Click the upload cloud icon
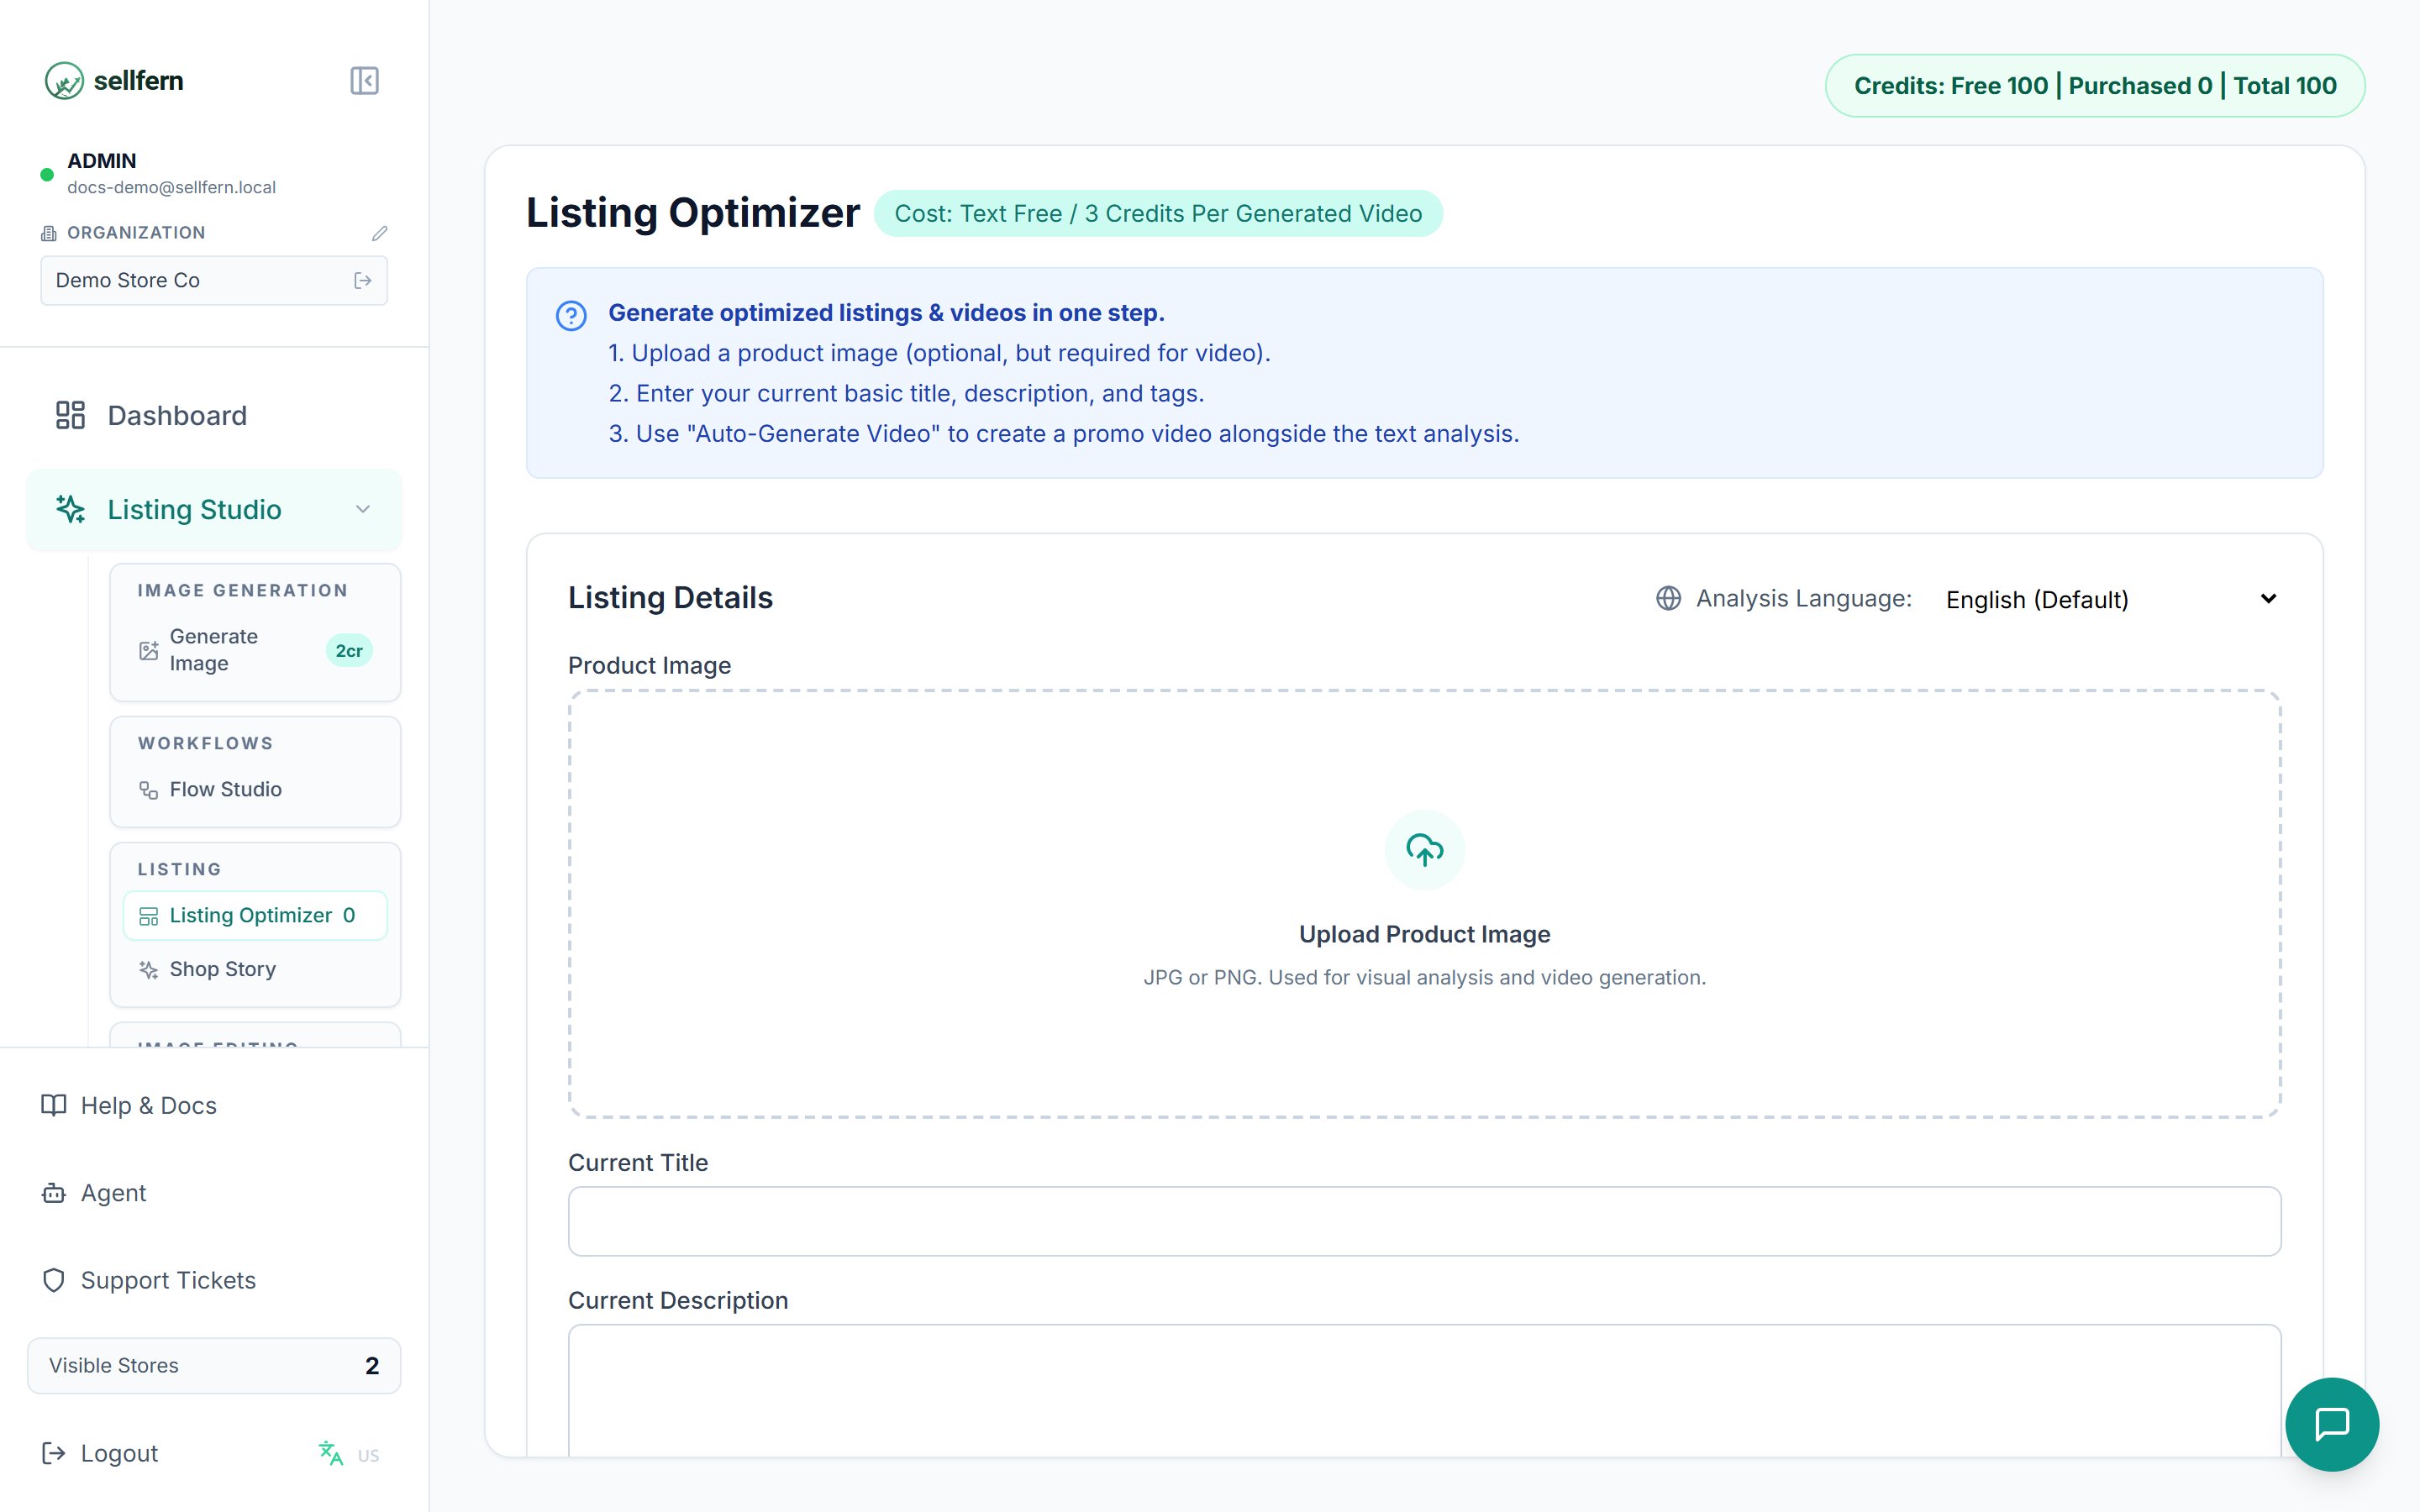Image resolution: width=2420 pixels, height=1512 pixels. pyautogui.click(x=1424, y=849)
